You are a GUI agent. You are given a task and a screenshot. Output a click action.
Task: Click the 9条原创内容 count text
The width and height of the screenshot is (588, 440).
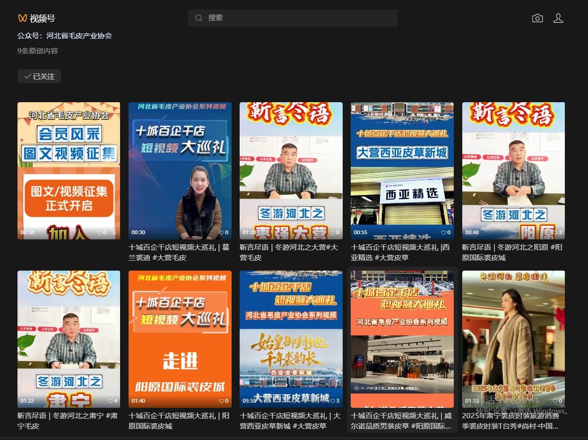click(38, 51)
